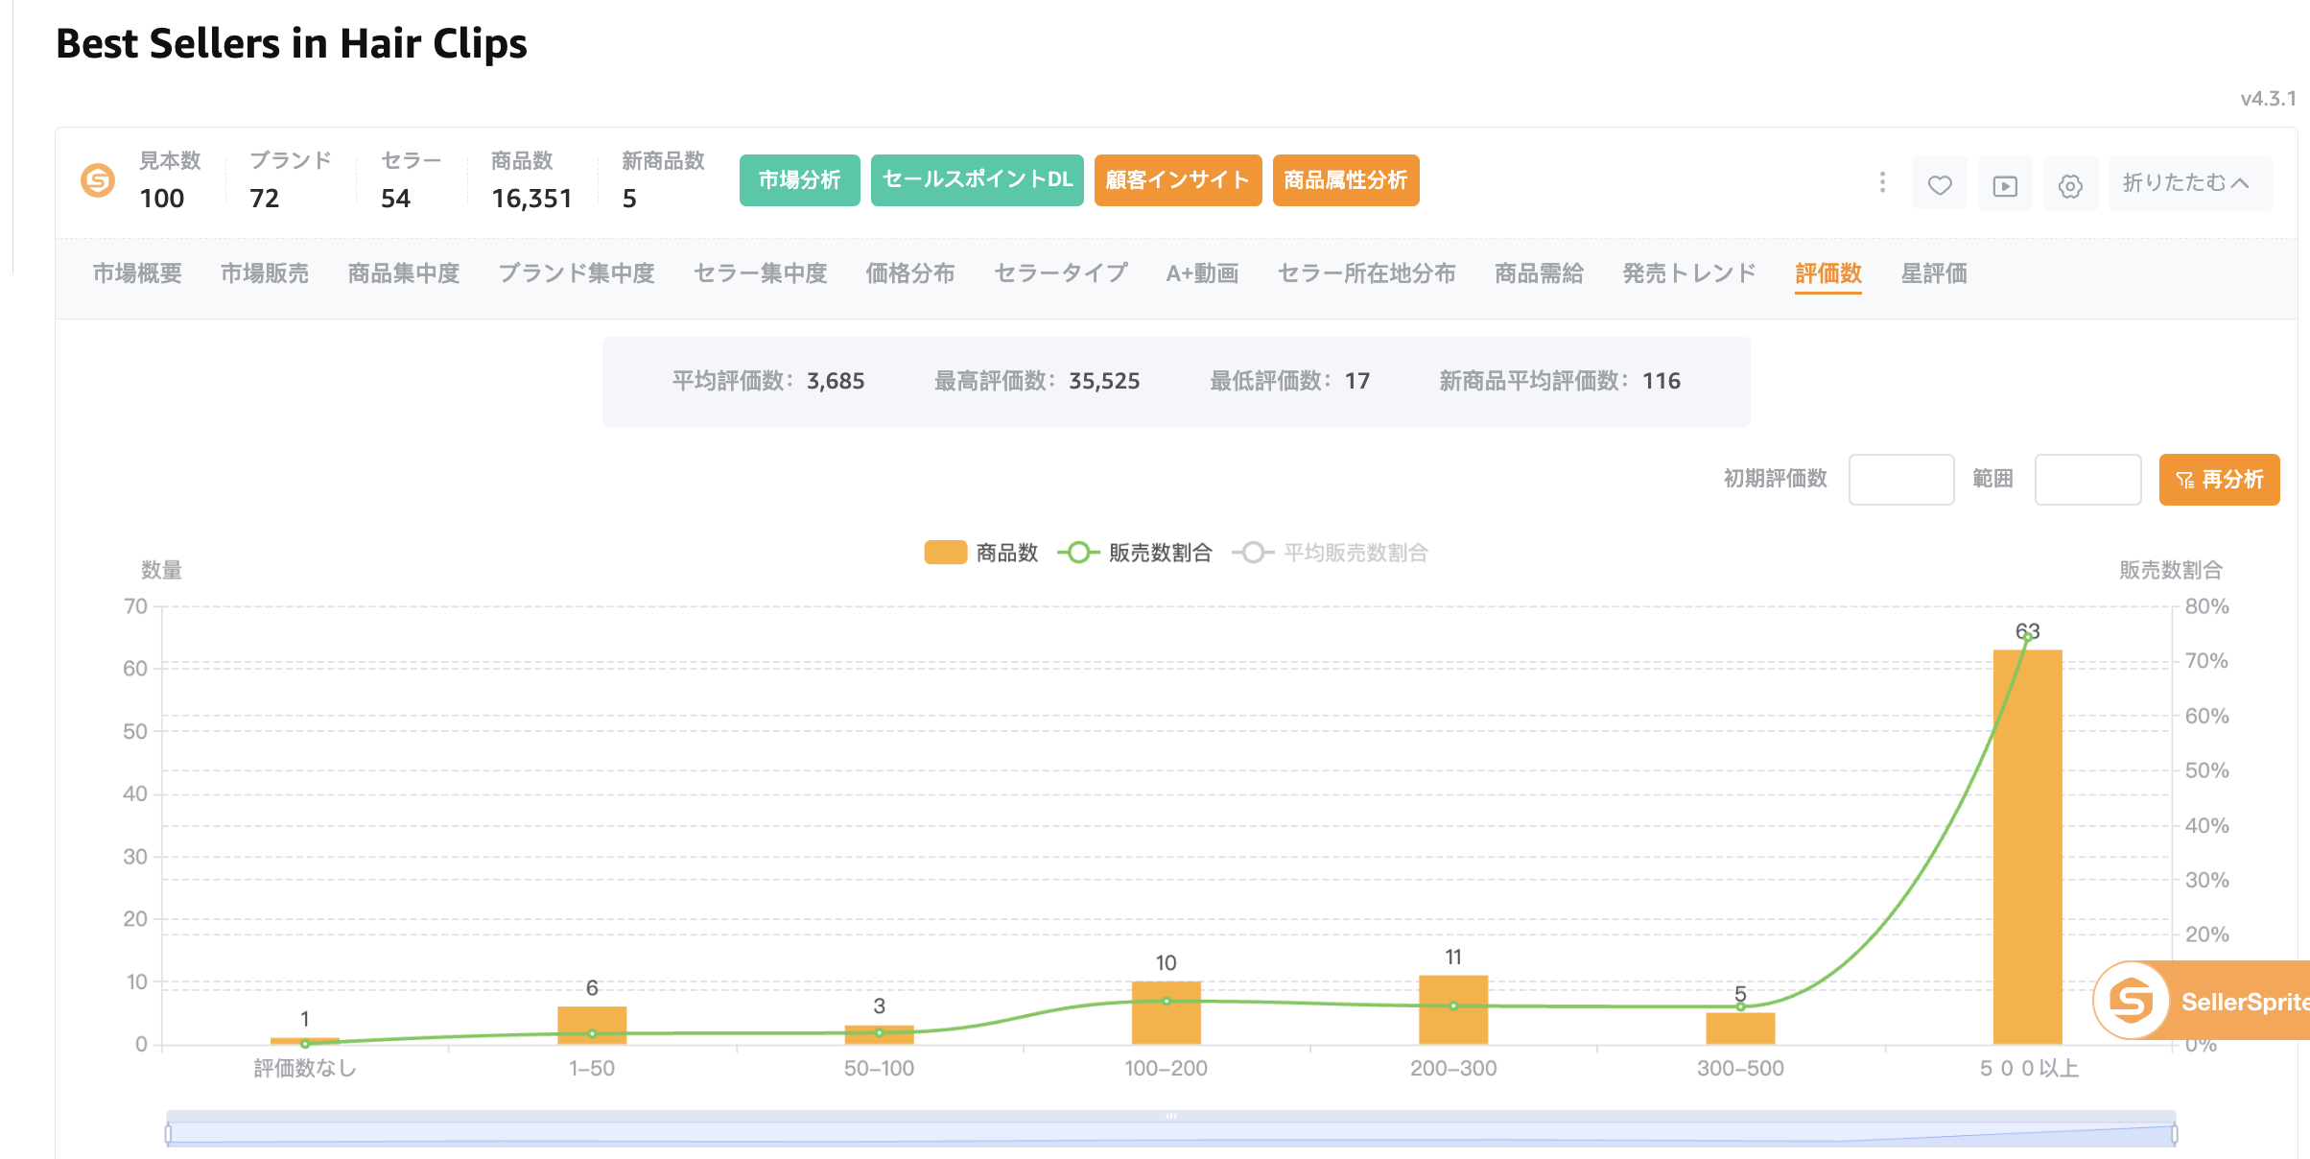Focus the 範囲 input field

[x=2087, y=479]
